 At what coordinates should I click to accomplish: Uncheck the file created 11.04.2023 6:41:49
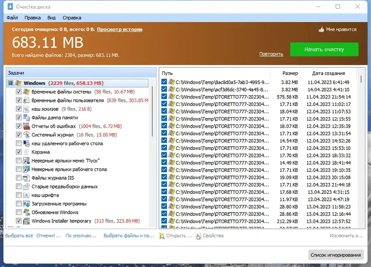point(164,82)
